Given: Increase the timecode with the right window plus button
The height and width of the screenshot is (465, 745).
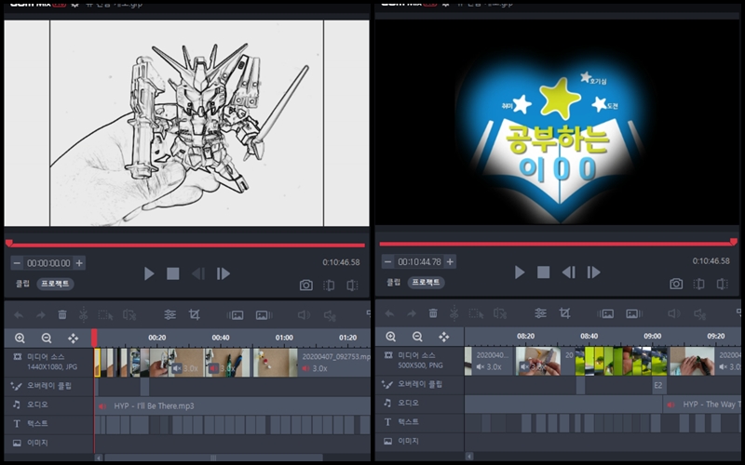Looking at the screenshot, I should click(450, 261).
